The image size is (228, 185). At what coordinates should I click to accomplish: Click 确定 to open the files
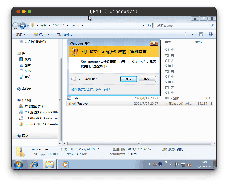coord(128,79)
